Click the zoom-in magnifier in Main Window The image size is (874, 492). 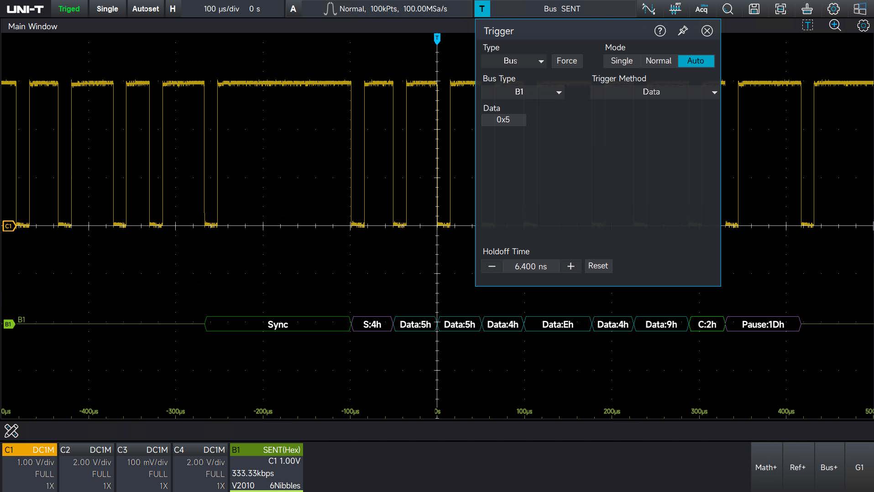(x=835, y=26)
